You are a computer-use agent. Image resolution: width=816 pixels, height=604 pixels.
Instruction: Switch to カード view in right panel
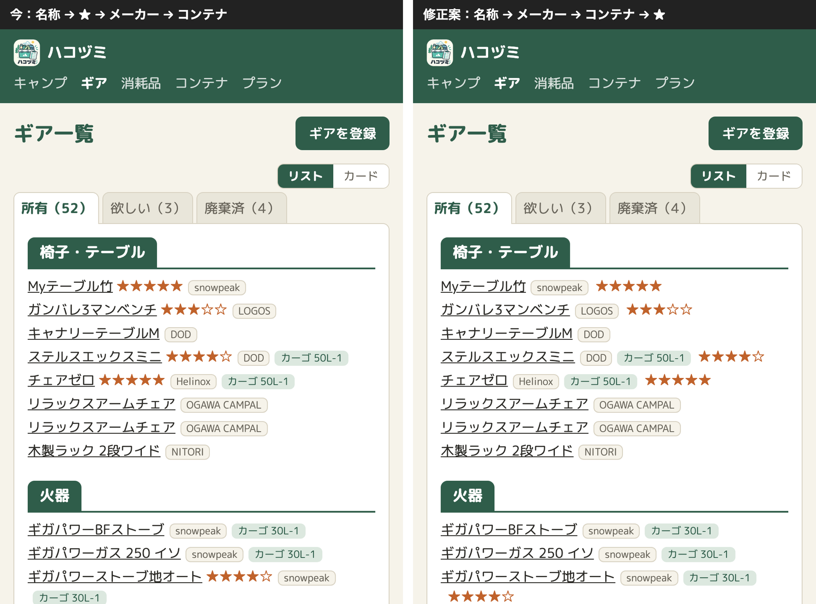[x=774, y=176]
